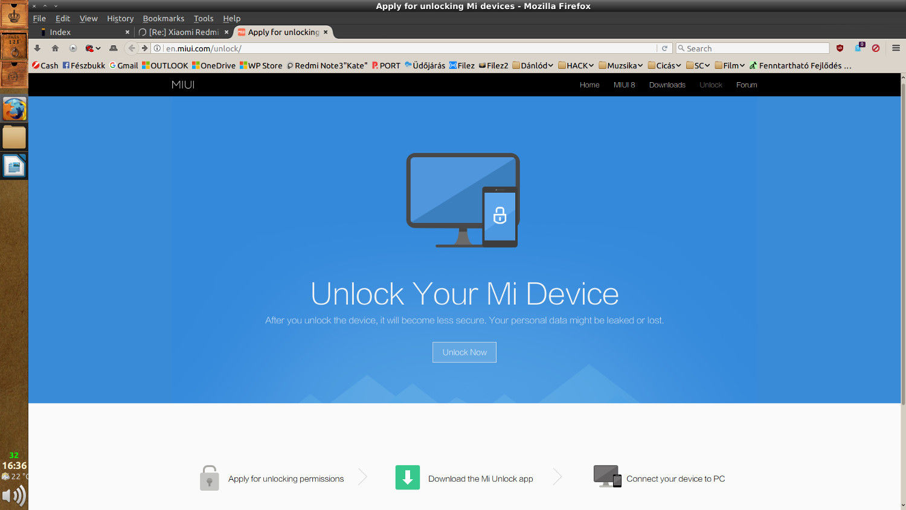Open the Forum link in MIUI navigation
Screen dimensions: 906x510
pos(747,85)
